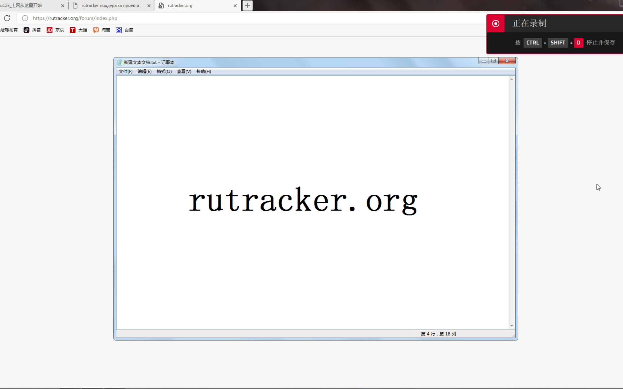623x389 pixels.
Task: Click the red recording indicator dot
Action: [496, 24]
